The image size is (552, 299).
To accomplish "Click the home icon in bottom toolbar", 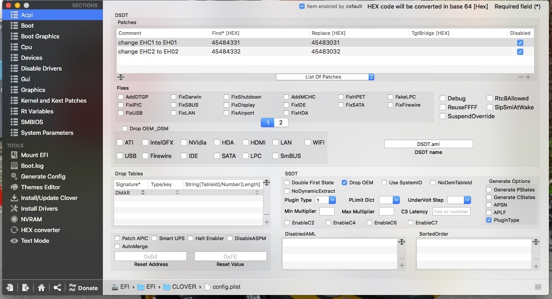I will point(41,288).
